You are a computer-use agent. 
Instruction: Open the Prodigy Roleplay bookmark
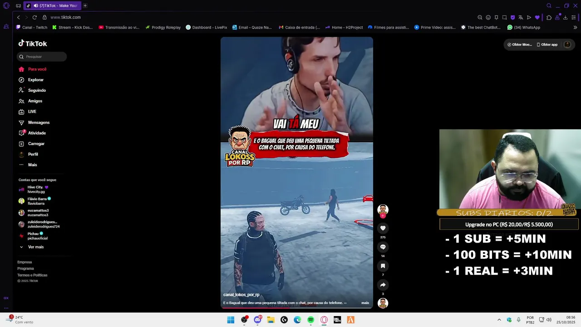click(x=163, y=27)
